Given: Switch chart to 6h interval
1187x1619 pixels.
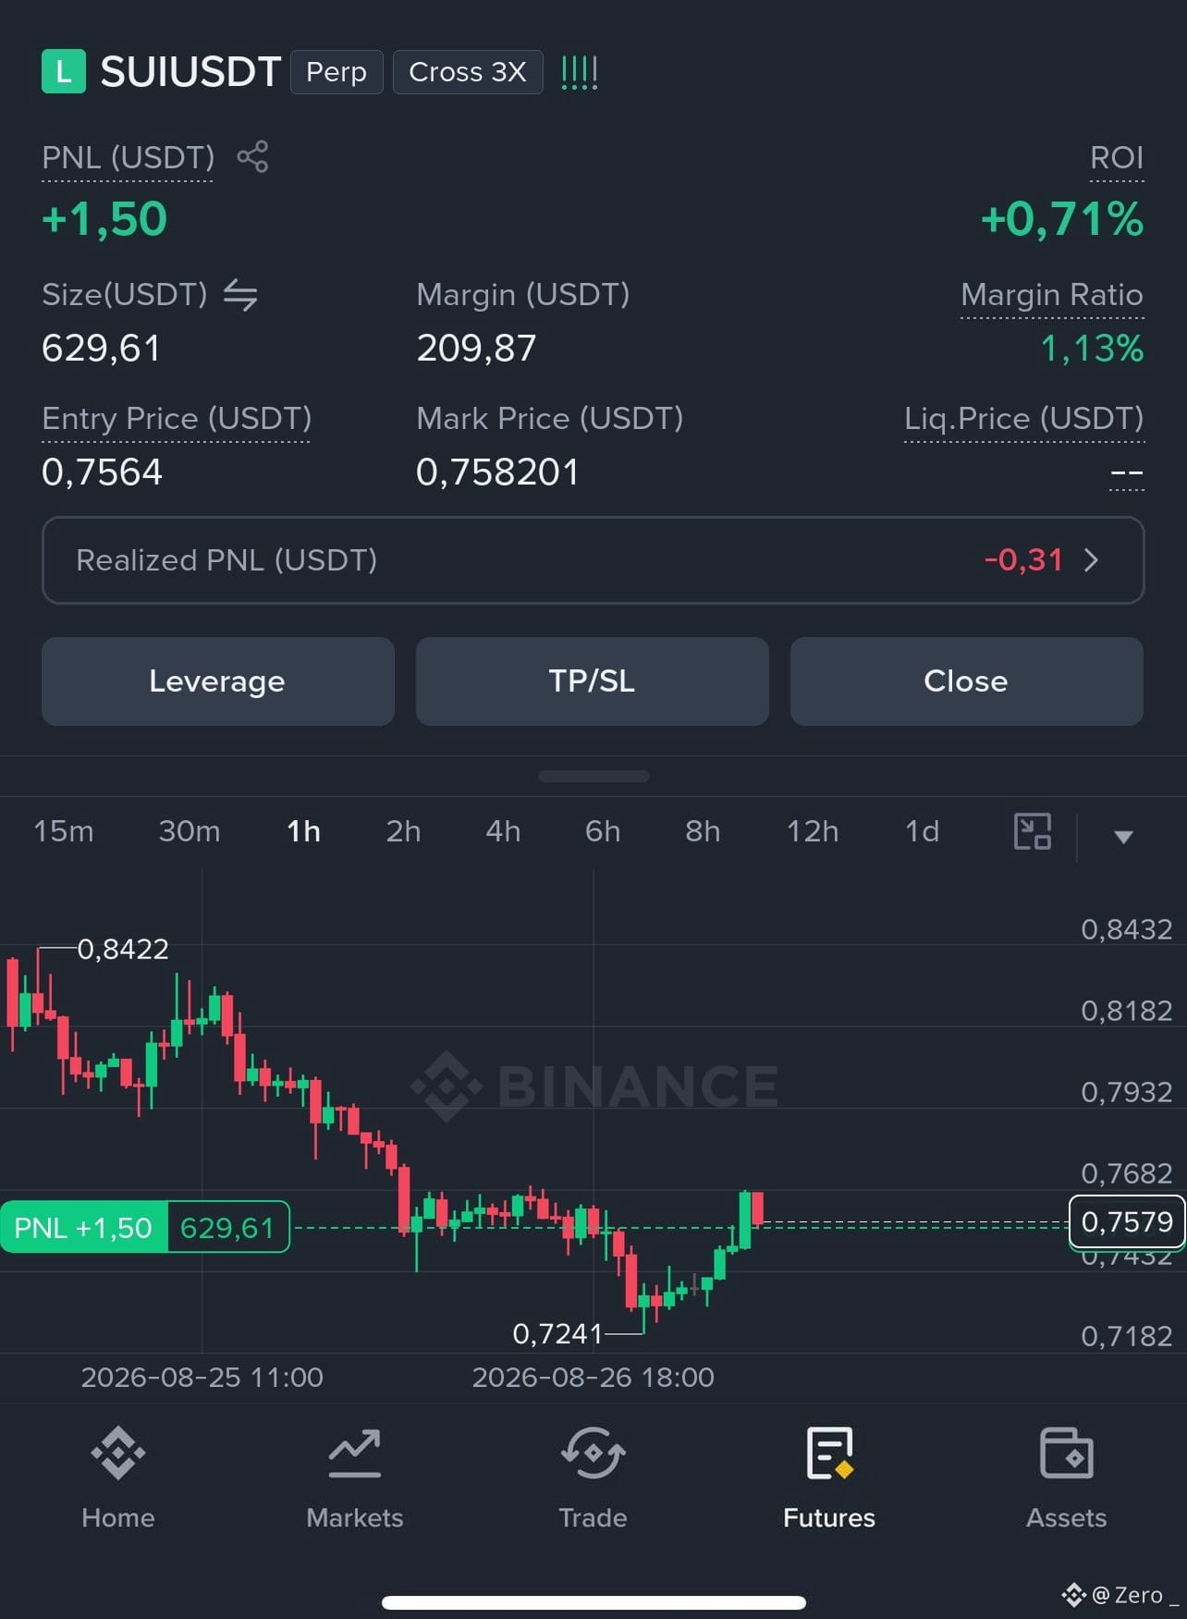Looking at the screenshot, I should (x=603, y=831).
